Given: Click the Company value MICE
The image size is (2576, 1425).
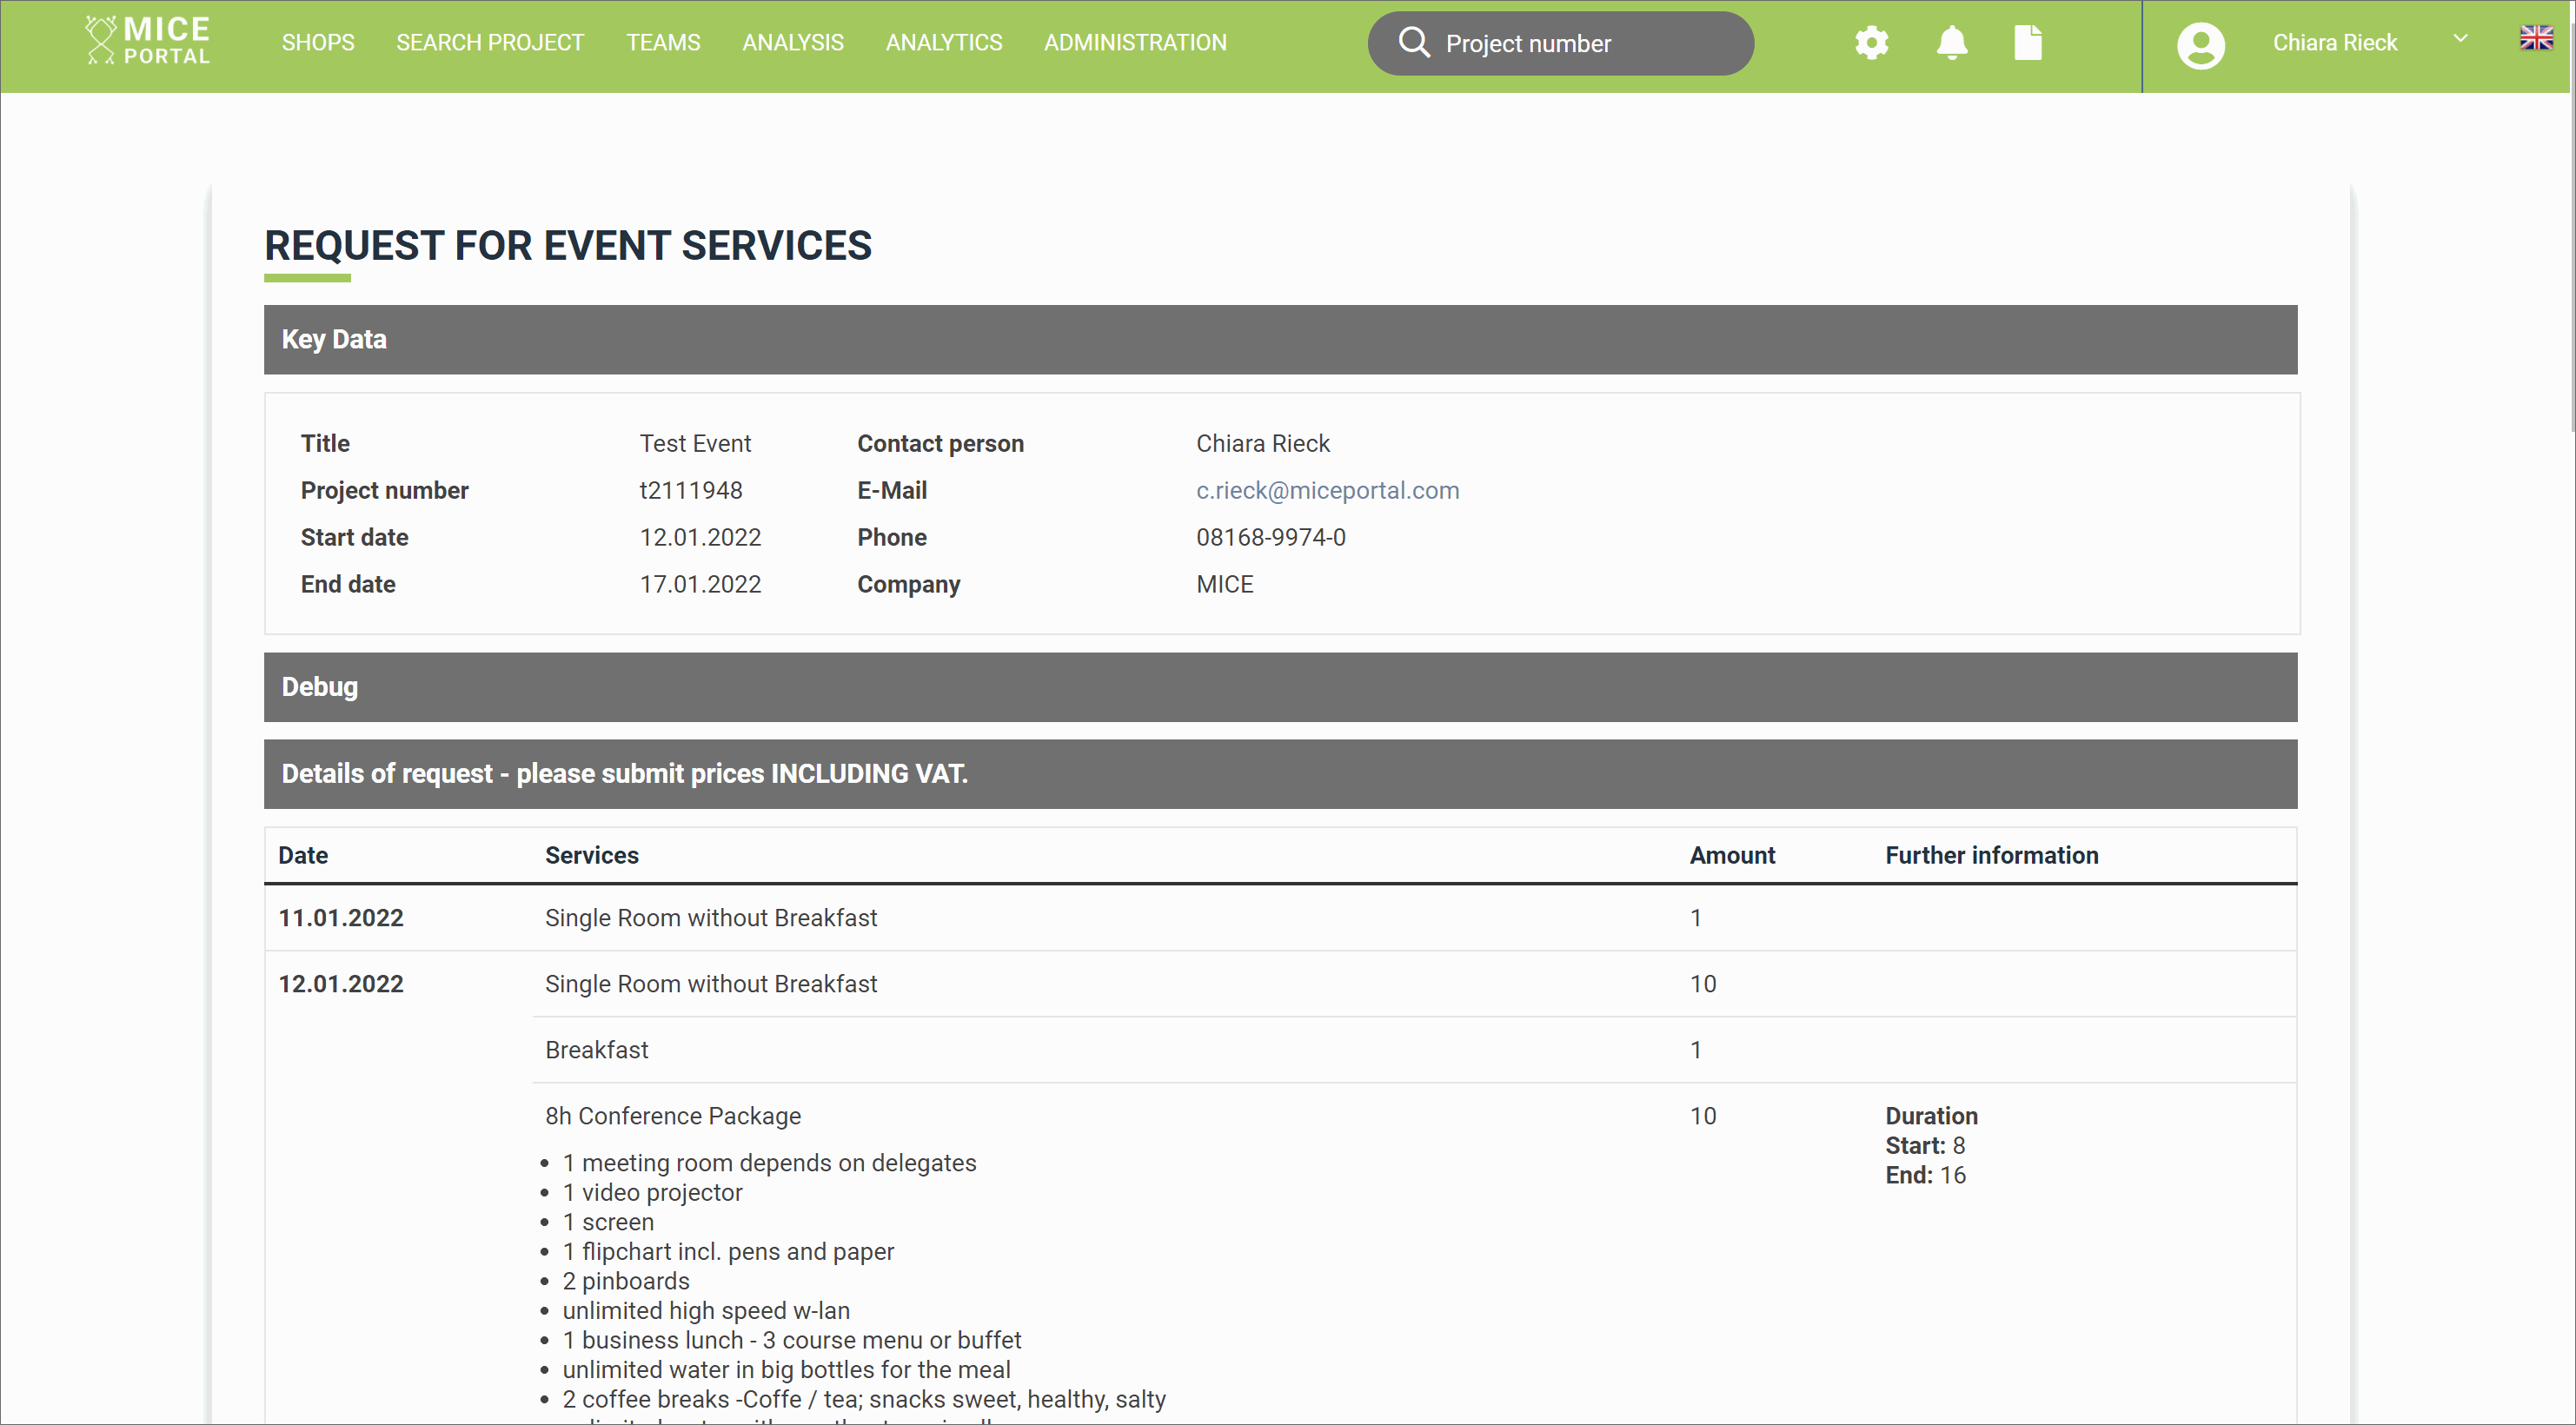Looking at the screenshot, I should [1224, 584].
